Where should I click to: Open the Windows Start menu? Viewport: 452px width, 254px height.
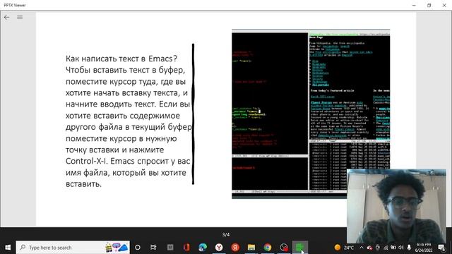(x=8, y=248)
